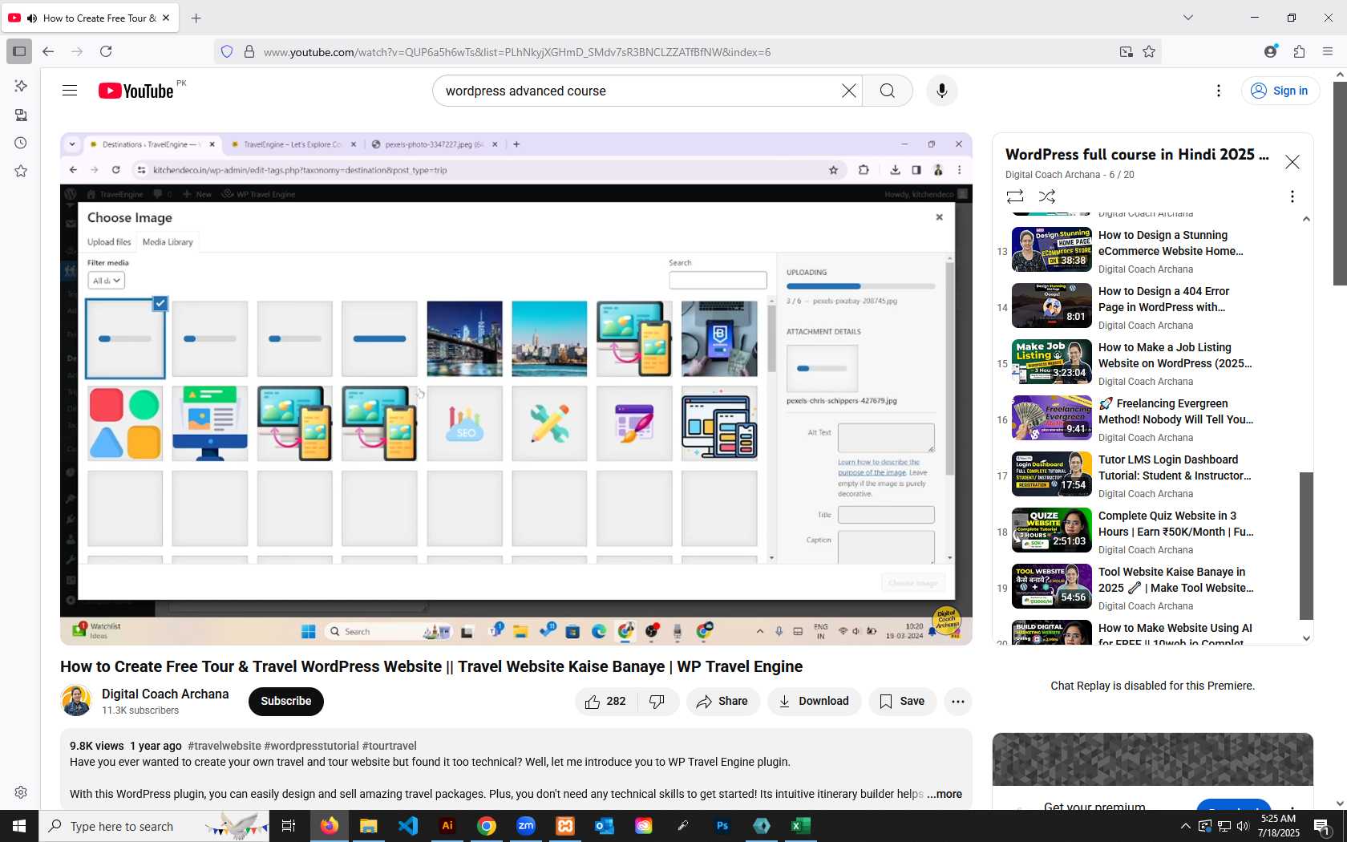1347x842 pixels.
Task: Go to the YouTube home logo
Action: (x=136, y=91)
